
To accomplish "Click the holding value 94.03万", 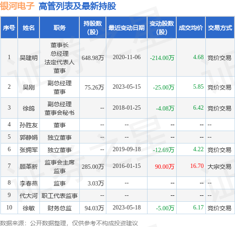I will coord(94,208).
